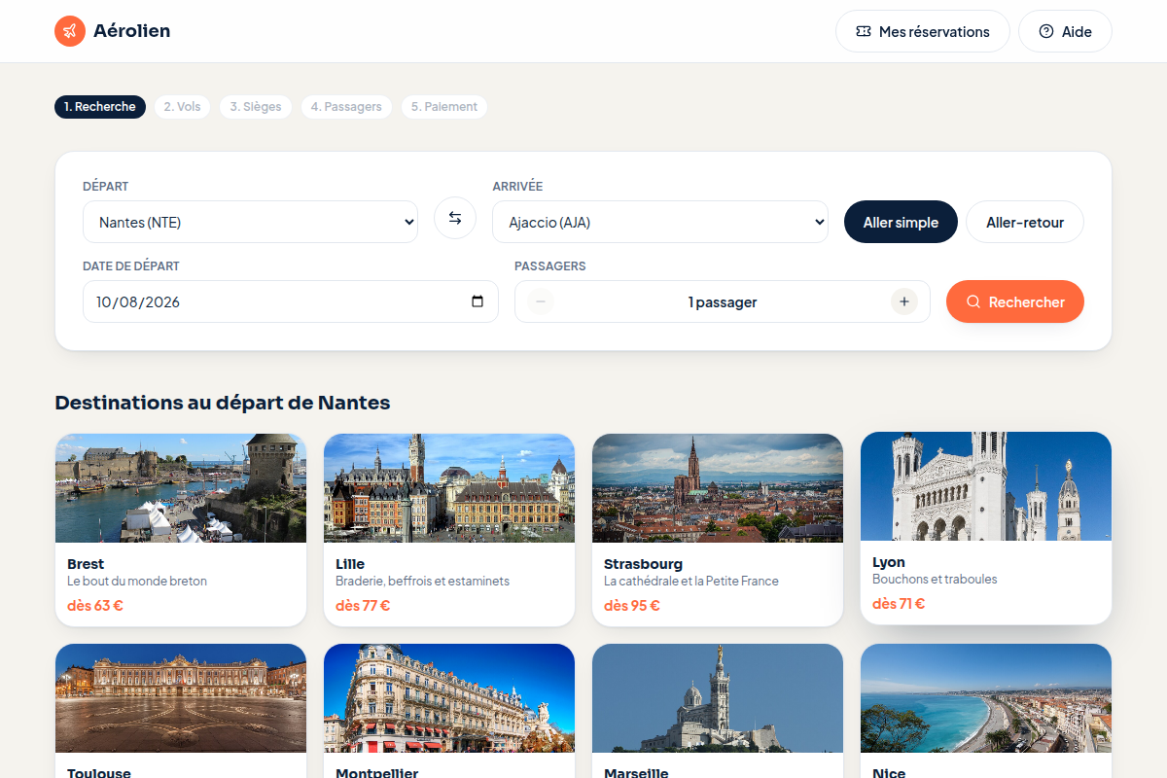The height and width of the screenshot is (778, 1167).
Task: Go to step 4. Passagers
Action: (346, 107)
